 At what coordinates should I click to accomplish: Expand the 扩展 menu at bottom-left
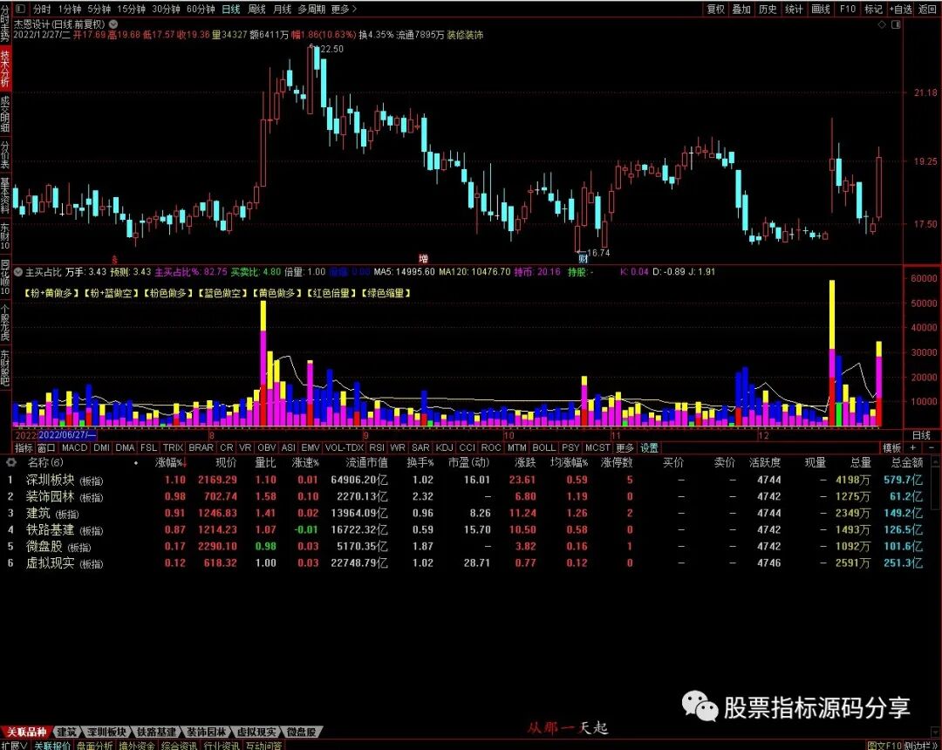14,745
